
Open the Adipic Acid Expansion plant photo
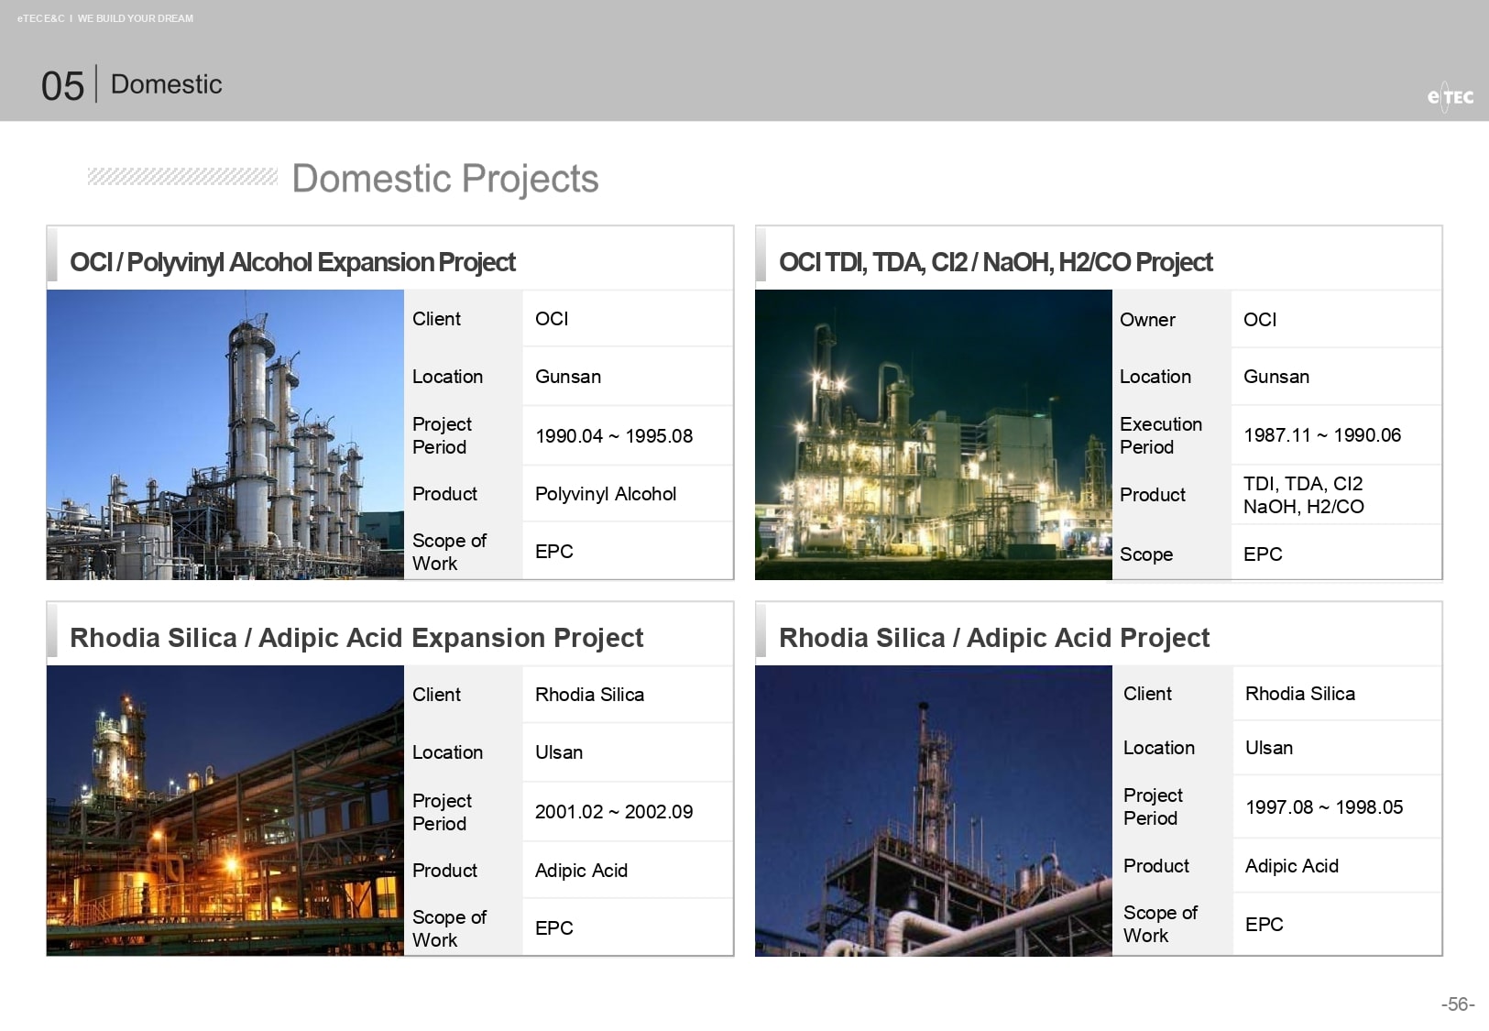coord(225,811)
